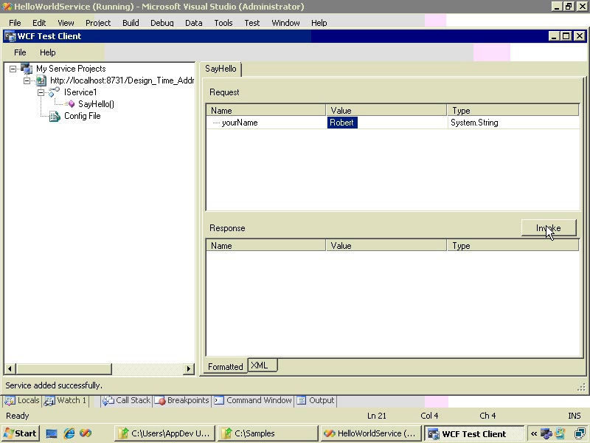
Task: Open the Debug menu
Action: tap(162, 23)
